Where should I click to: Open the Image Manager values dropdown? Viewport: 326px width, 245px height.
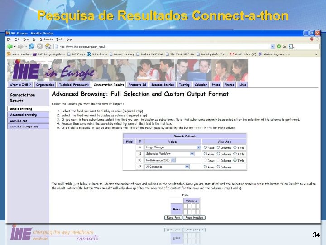pyautogui.click(x=173, y=147)
